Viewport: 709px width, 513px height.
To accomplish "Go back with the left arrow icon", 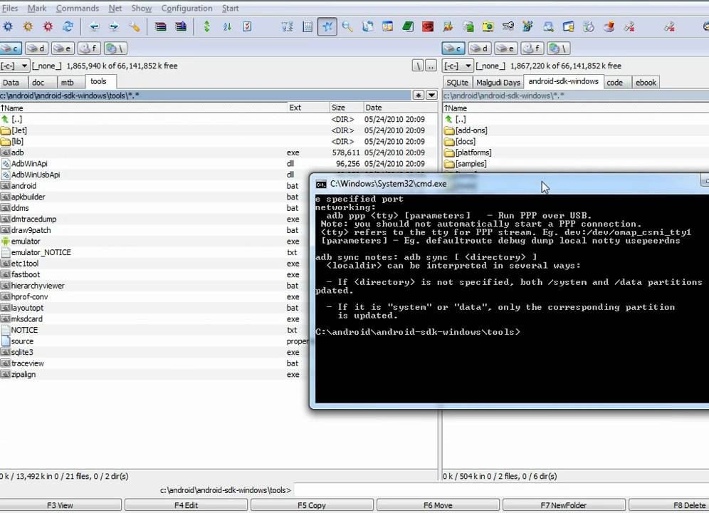I will click(x=94, y=26).
